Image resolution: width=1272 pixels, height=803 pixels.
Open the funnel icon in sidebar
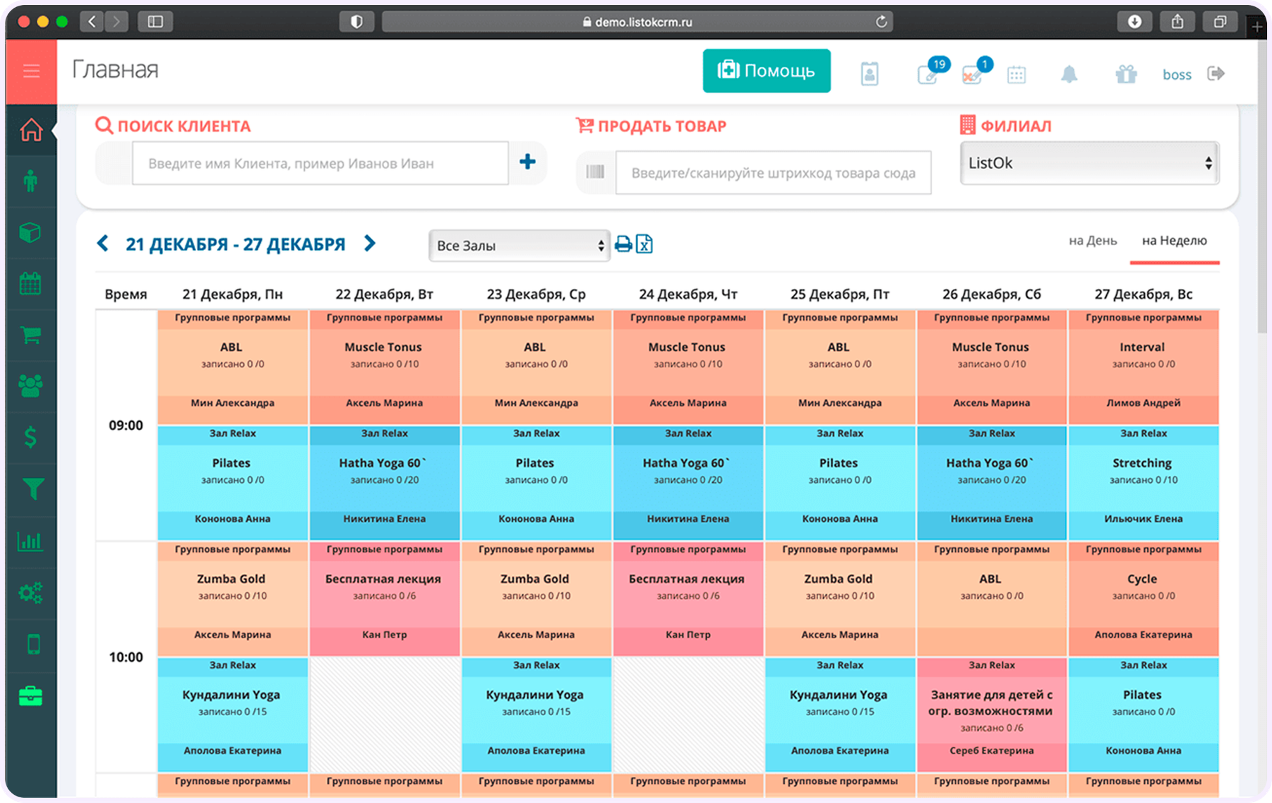click(32, 489)
